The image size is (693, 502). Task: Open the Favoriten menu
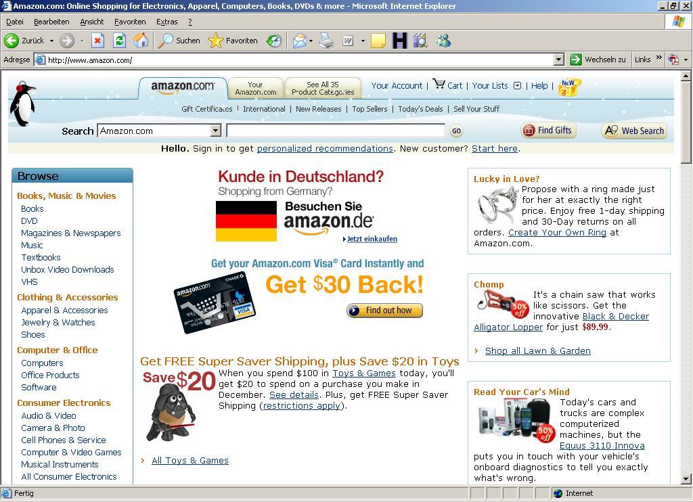[x=130, y=22]
